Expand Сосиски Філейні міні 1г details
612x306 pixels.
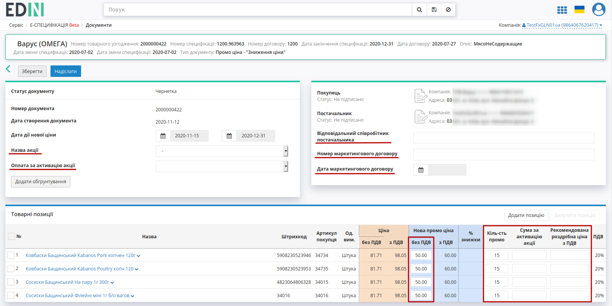point(132,296)
